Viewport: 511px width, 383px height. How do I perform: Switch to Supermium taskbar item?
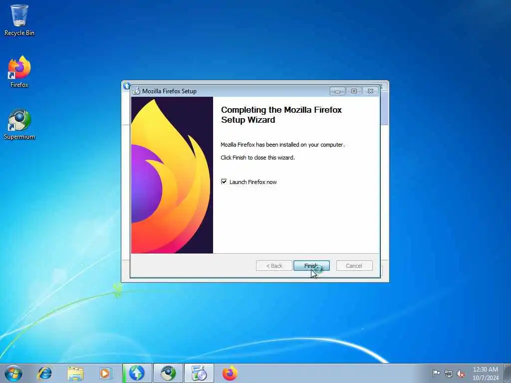tap(168, 373)
